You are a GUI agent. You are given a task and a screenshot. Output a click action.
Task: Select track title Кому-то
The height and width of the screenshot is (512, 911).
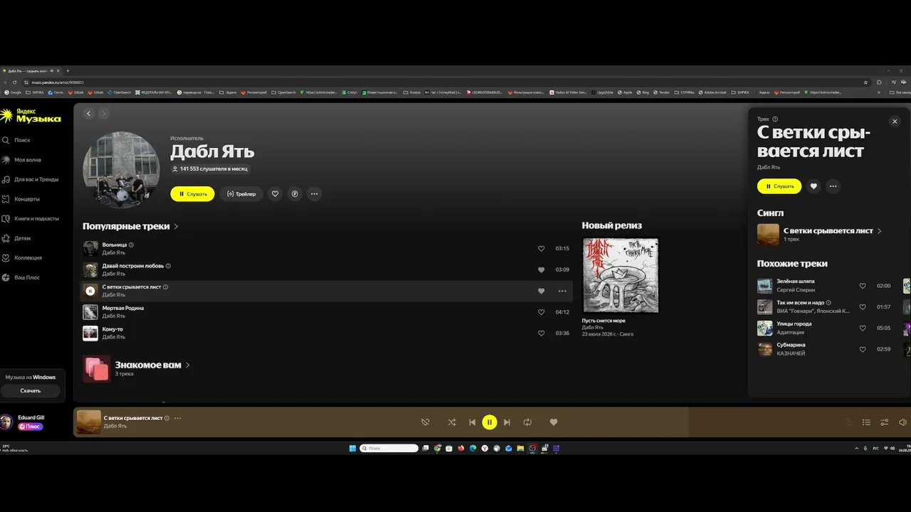[x=112, y=329]
